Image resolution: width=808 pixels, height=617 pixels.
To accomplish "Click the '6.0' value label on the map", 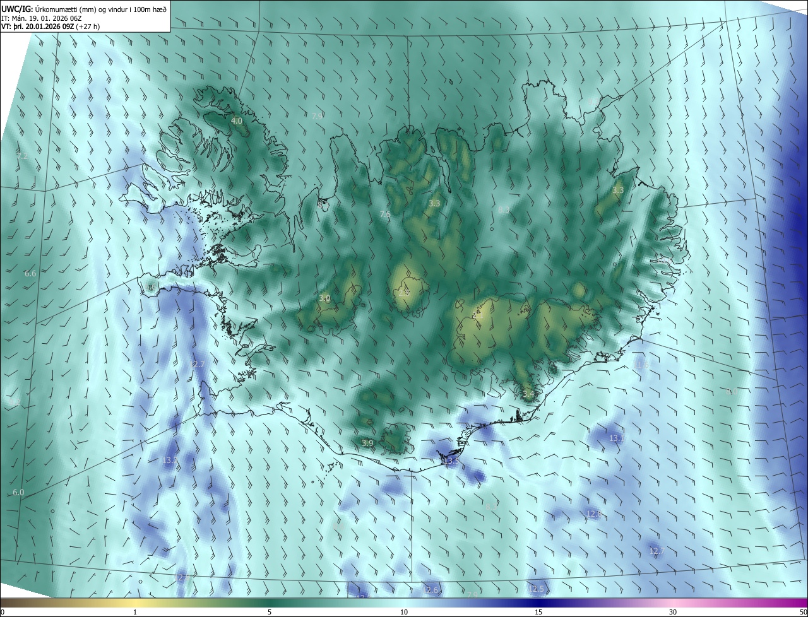I will click(x=18, y=493).
